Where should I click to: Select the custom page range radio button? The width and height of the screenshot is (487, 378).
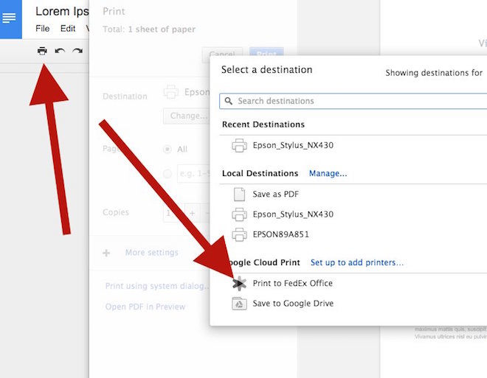pyautogui.click(x=167, y=173)
